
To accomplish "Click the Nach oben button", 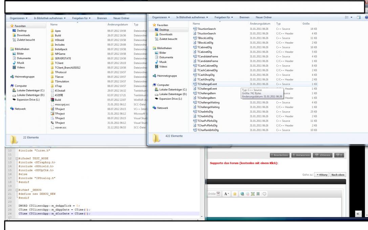I will coord(338,175).
